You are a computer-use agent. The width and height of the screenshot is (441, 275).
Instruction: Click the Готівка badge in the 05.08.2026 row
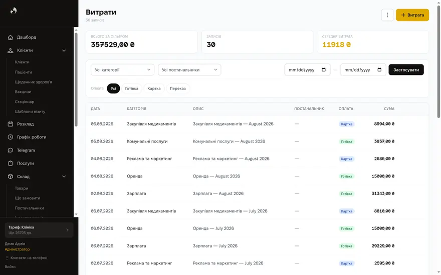coord(346,141)
